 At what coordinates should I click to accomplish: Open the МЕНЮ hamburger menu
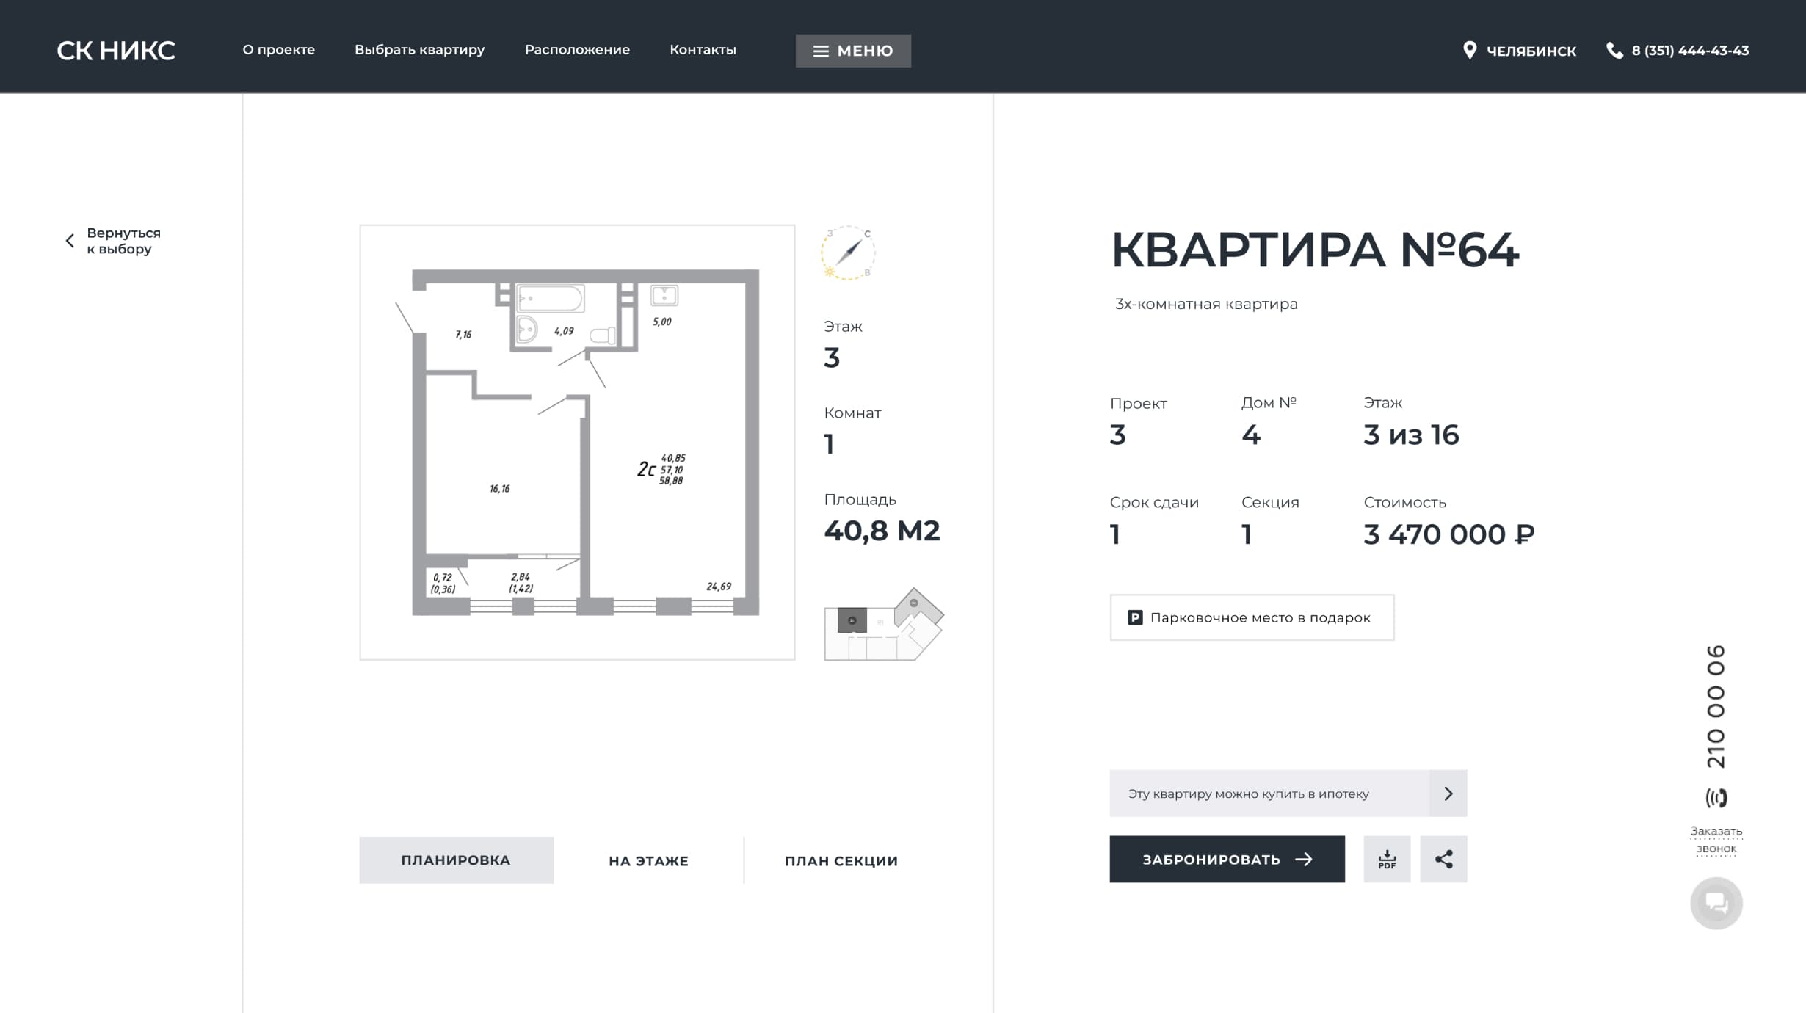coord(853,51)
